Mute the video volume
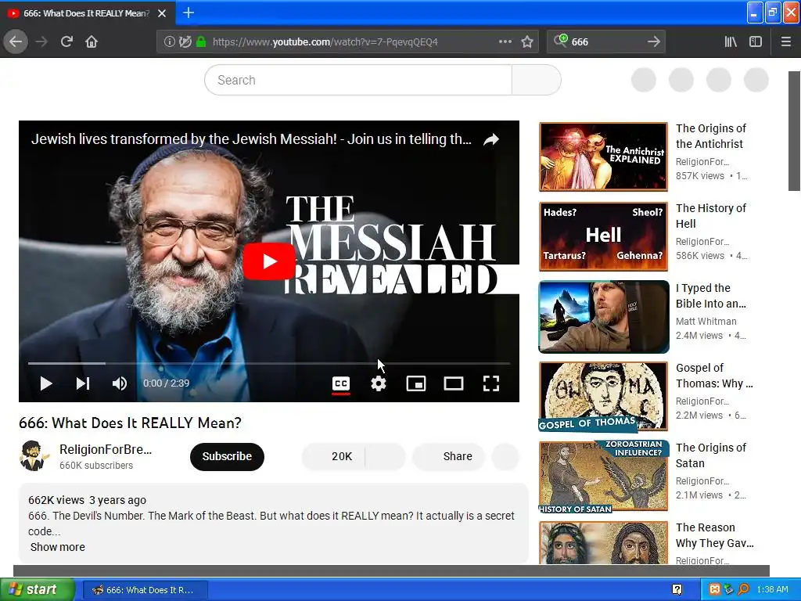The width and height of the screenshot is (801, 601). pyautogui.click(x=120, y=383)
